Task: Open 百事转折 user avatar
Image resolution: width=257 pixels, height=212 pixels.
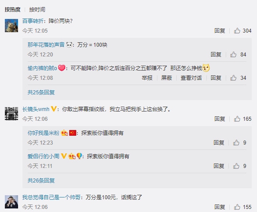Action: (x=11, y=26)
